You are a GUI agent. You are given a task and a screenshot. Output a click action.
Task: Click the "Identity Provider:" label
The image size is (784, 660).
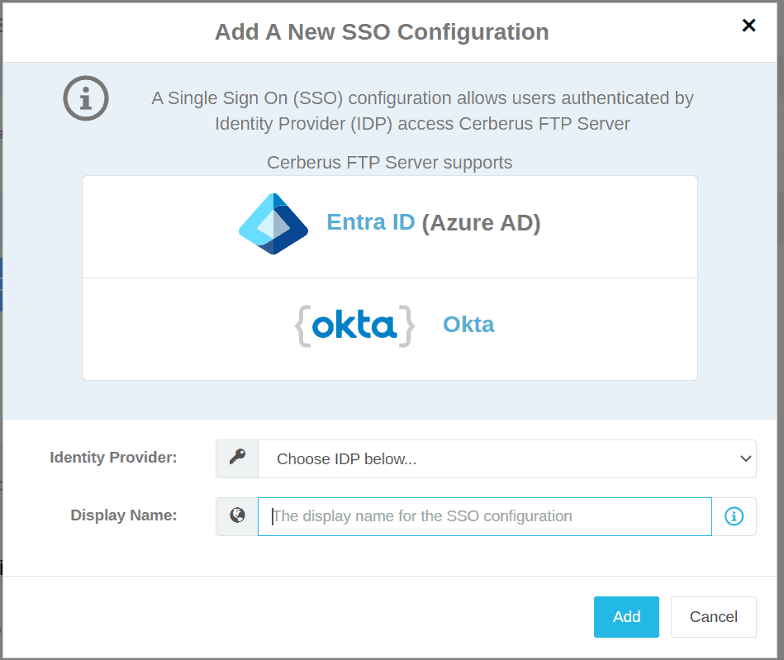pos(113,458)
